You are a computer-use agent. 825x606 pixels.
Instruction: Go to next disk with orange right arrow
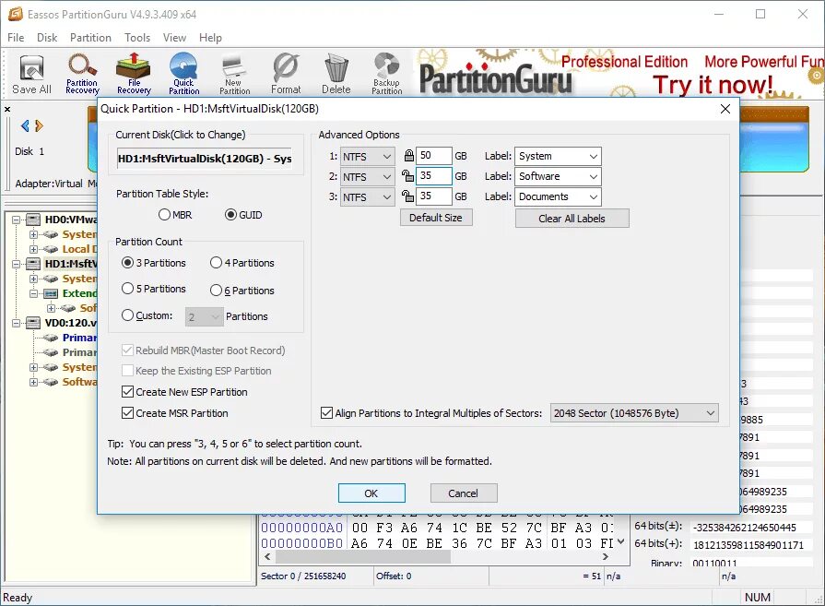pyautogui.click(x=39, y=125)
